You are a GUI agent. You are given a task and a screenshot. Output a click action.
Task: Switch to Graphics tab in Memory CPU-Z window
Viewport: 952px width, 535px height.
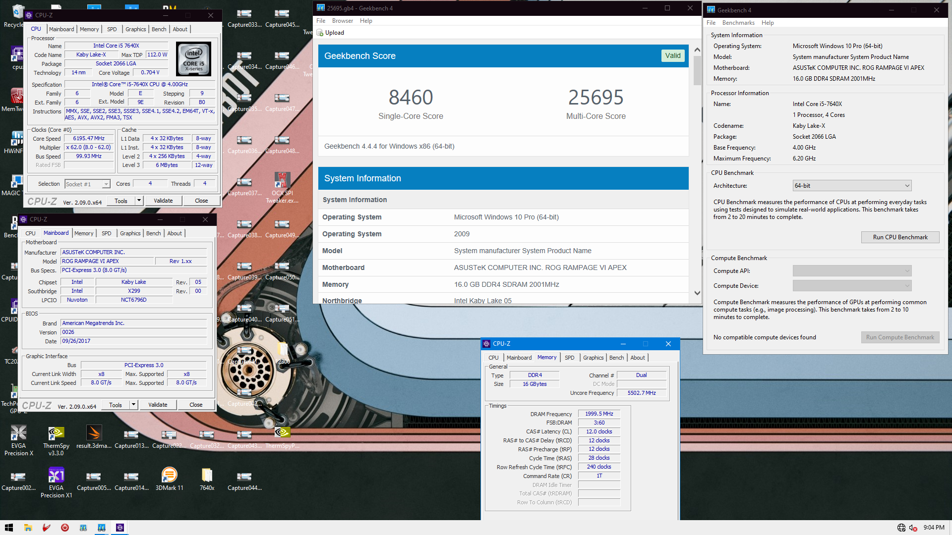point(594,358)
